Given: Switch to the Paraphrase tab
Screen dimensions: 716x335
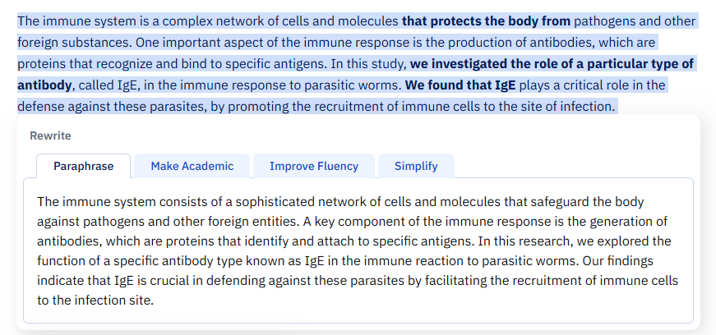Looking at the screenshot, I should [84, 166].
